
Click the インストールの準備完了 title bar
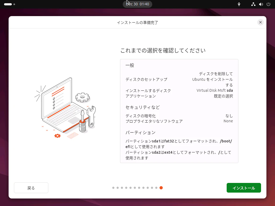coord(137,22)
